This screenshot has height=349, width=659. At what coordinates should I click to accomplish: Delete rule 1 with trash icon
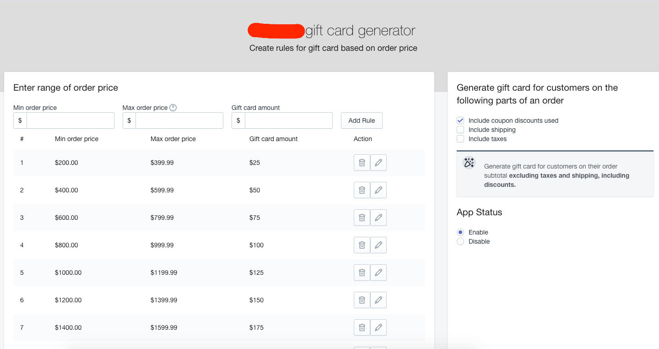click(362, 163)
